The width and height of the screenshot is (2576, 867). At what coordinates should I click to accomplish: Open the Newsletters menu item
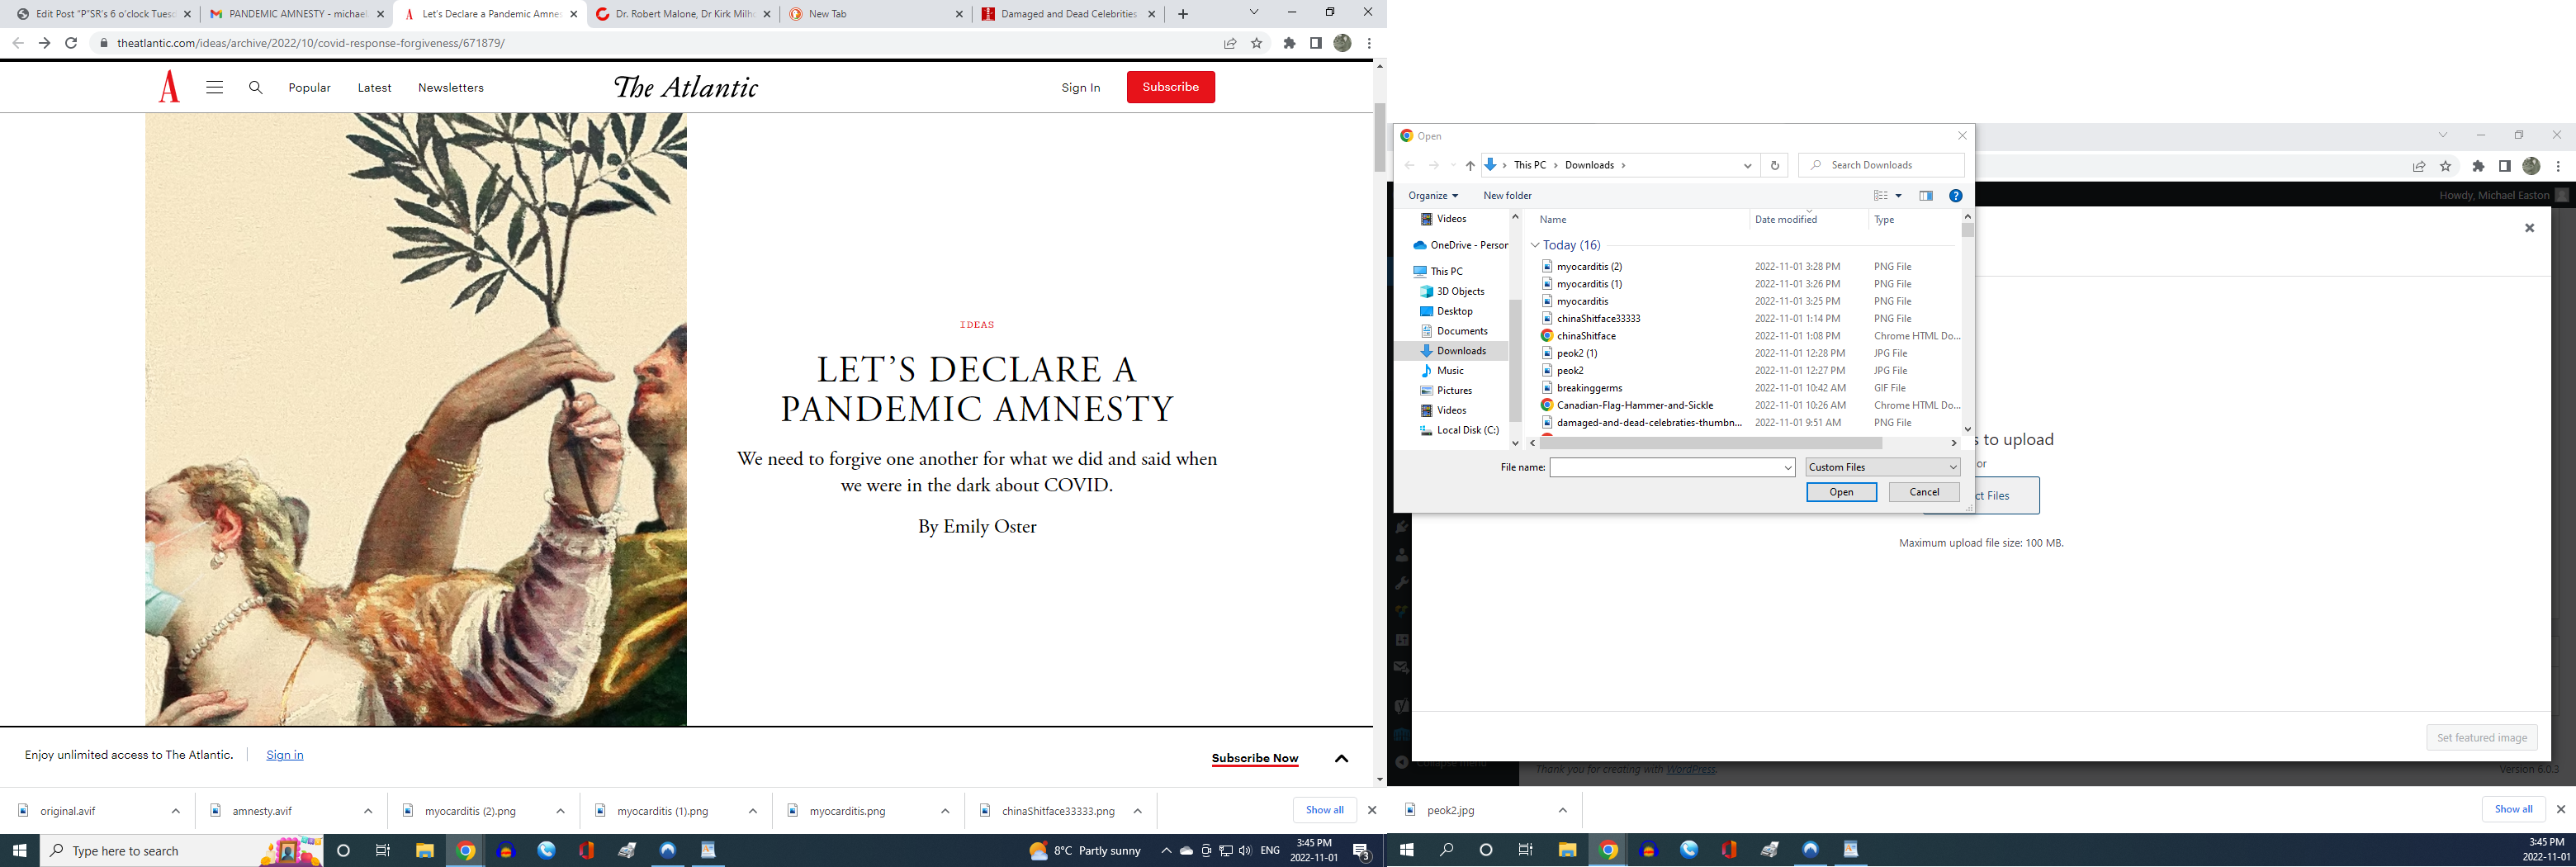coord(450,88)
